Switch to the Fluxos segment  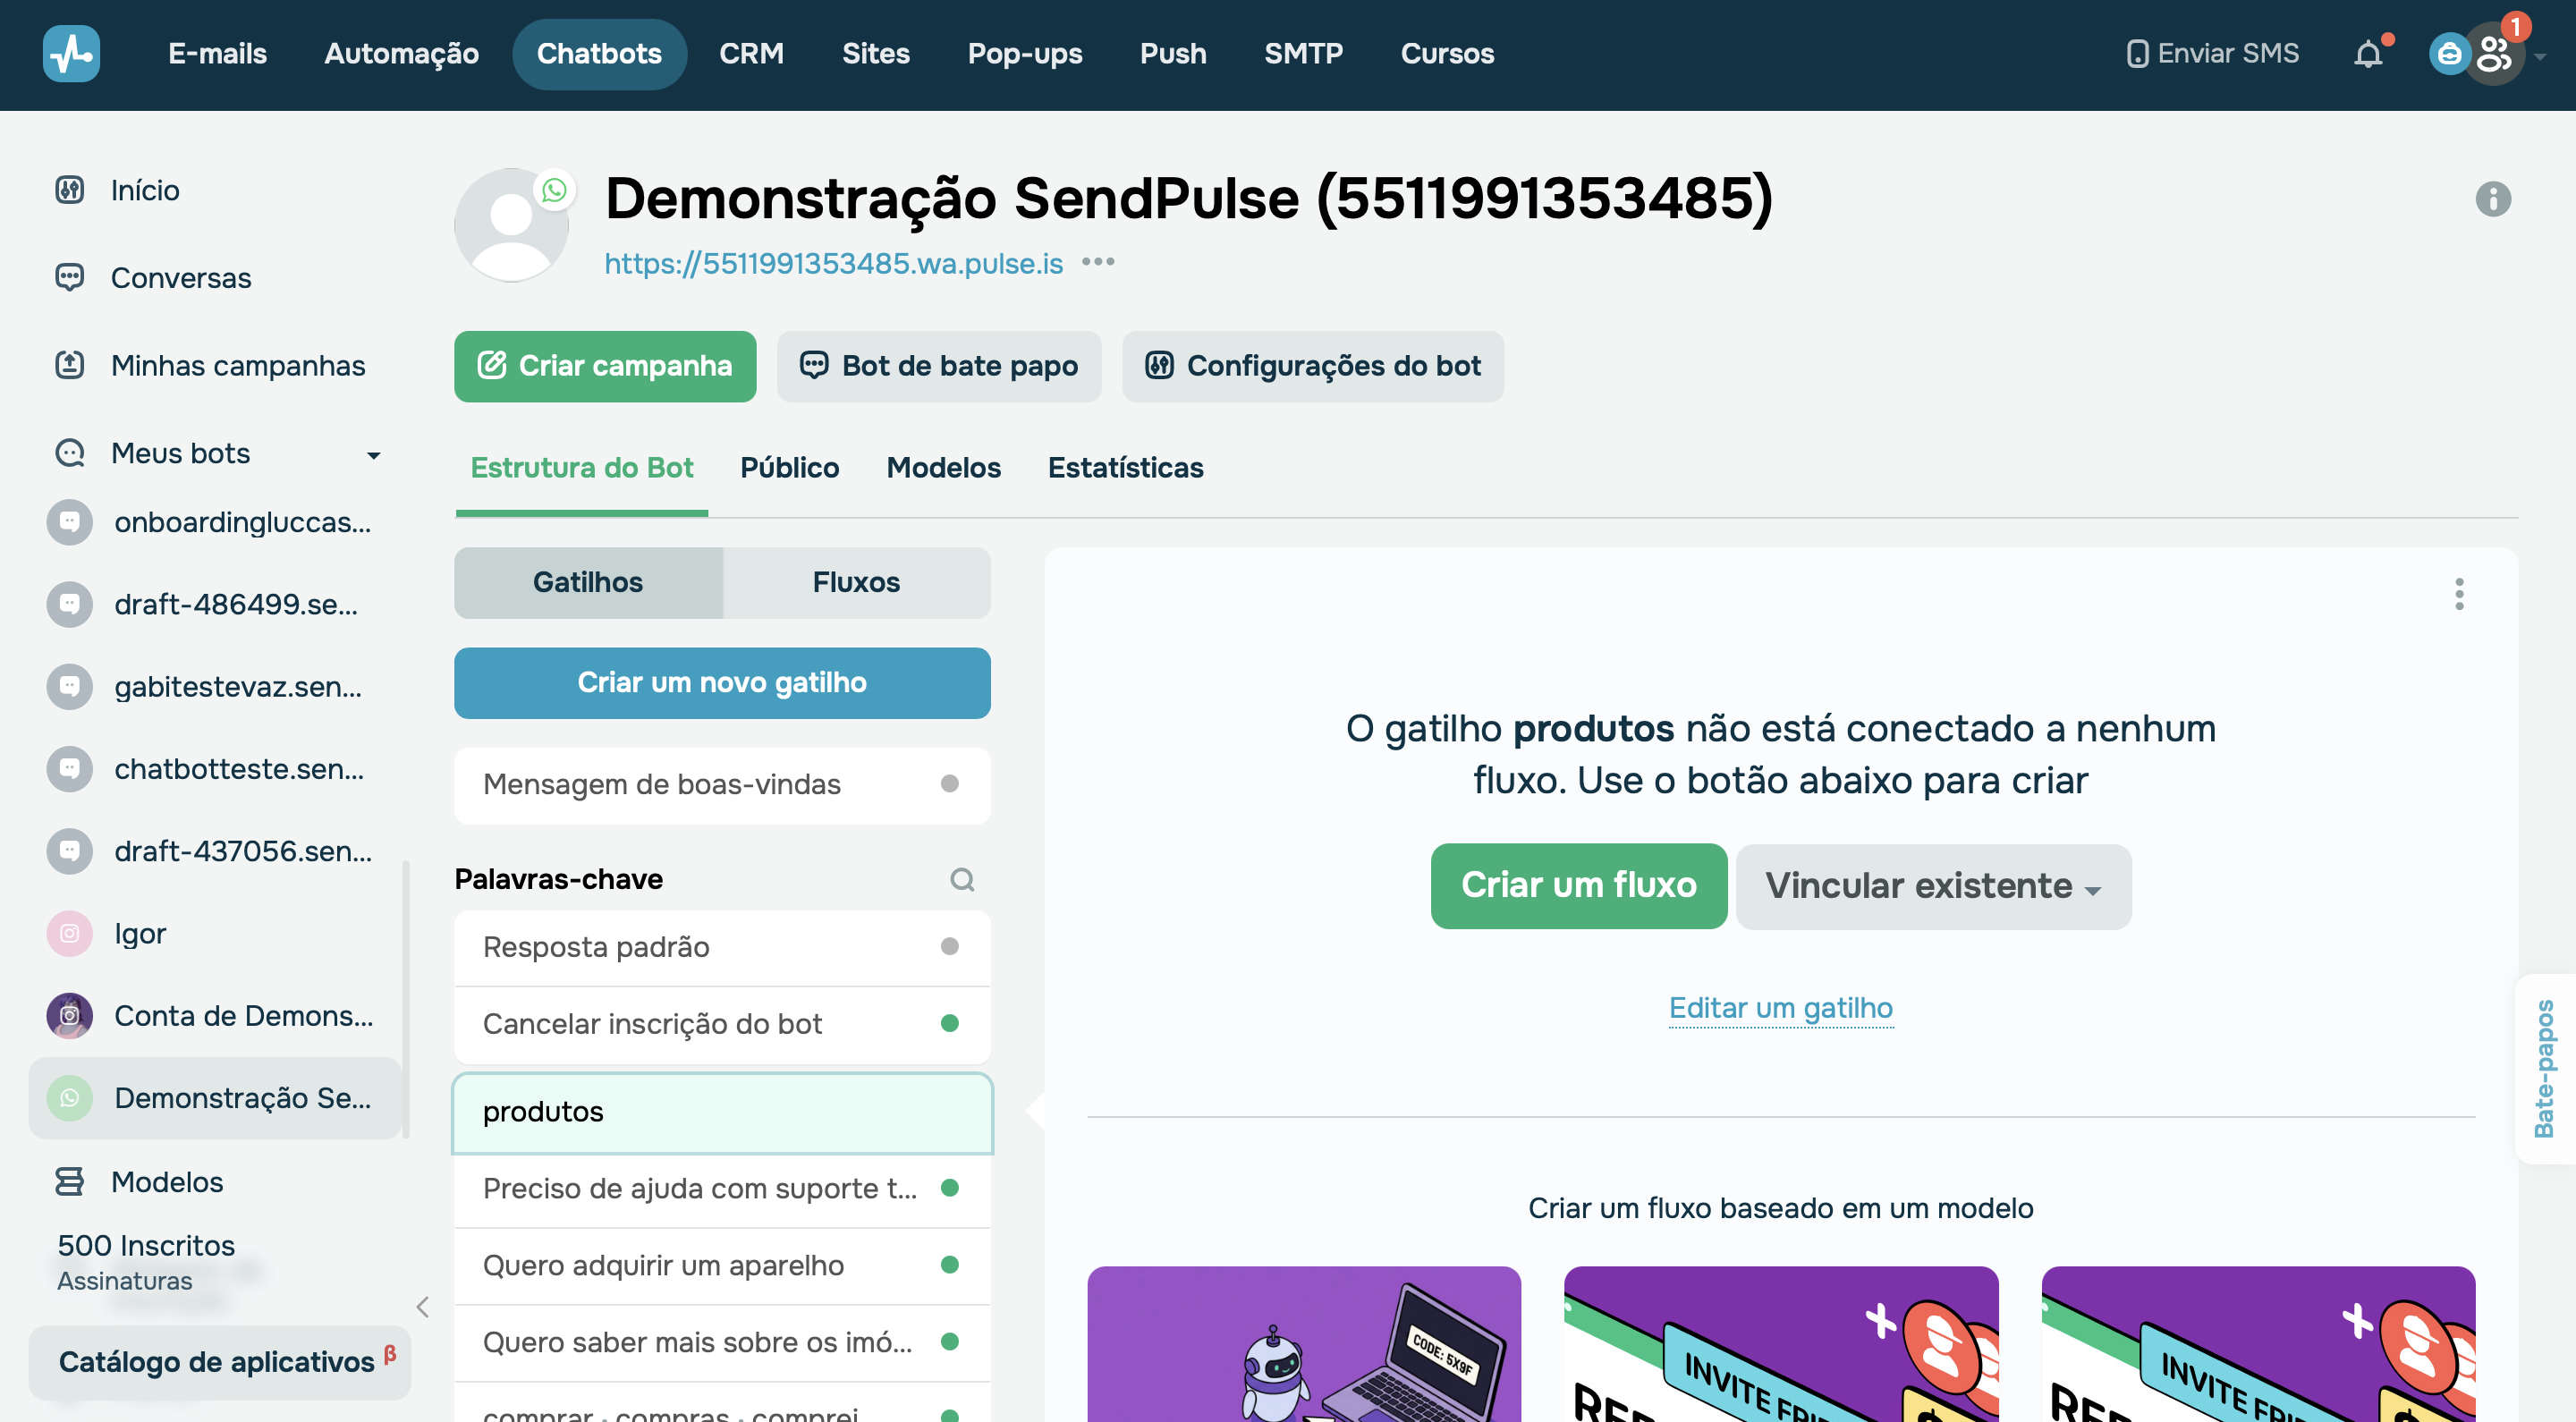pyautogui.click(x=856, y=582)
